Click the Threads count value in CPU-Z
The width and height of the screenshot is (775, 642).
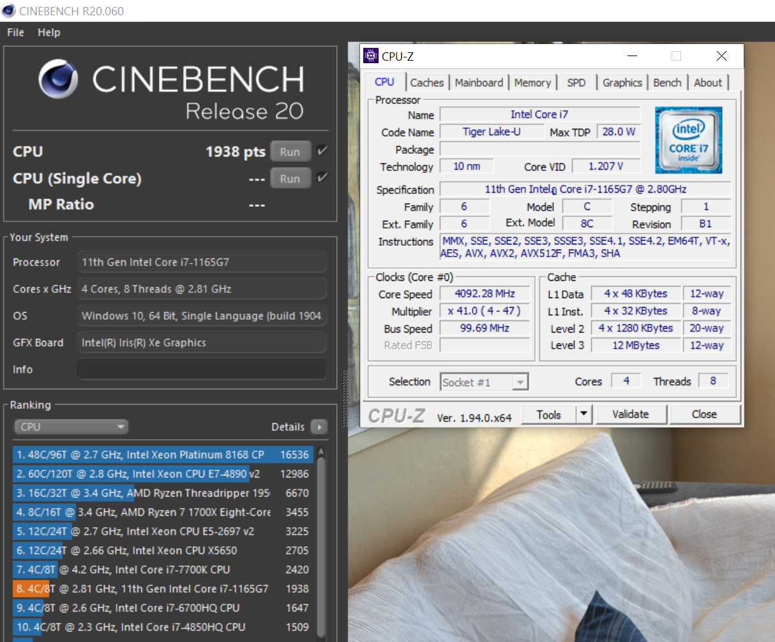pyautogui.click(x=713, y=381)
